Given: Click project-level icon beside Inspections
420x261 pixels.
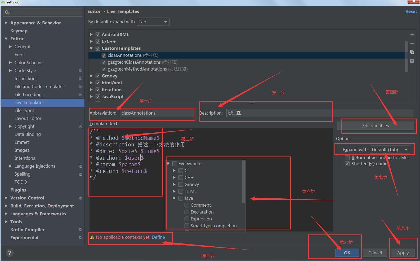Looking at the screenshot, I should [80, 79].
